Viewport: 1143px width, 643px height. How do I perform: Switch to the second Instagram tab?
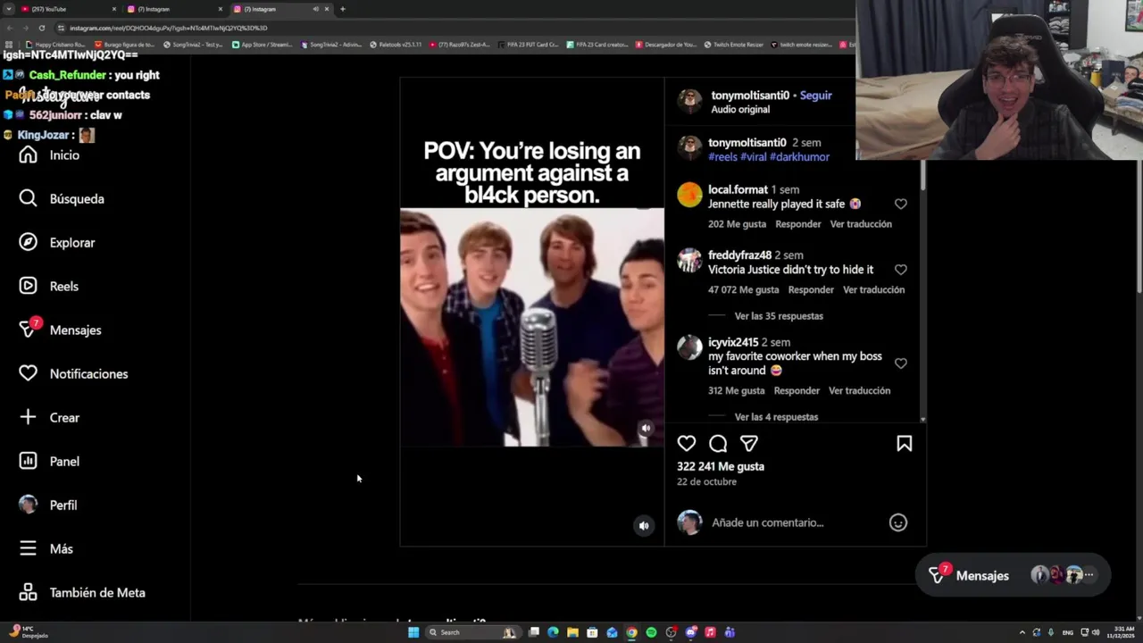(175, 9)
